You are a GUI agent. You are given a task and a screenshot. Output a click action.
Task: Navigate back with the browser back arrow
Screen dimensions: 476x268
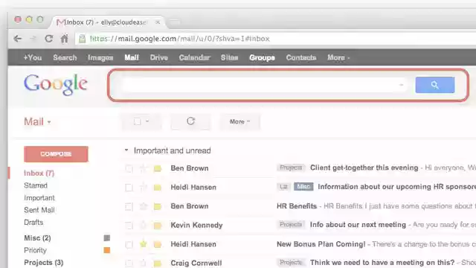[x=18, y=39]
